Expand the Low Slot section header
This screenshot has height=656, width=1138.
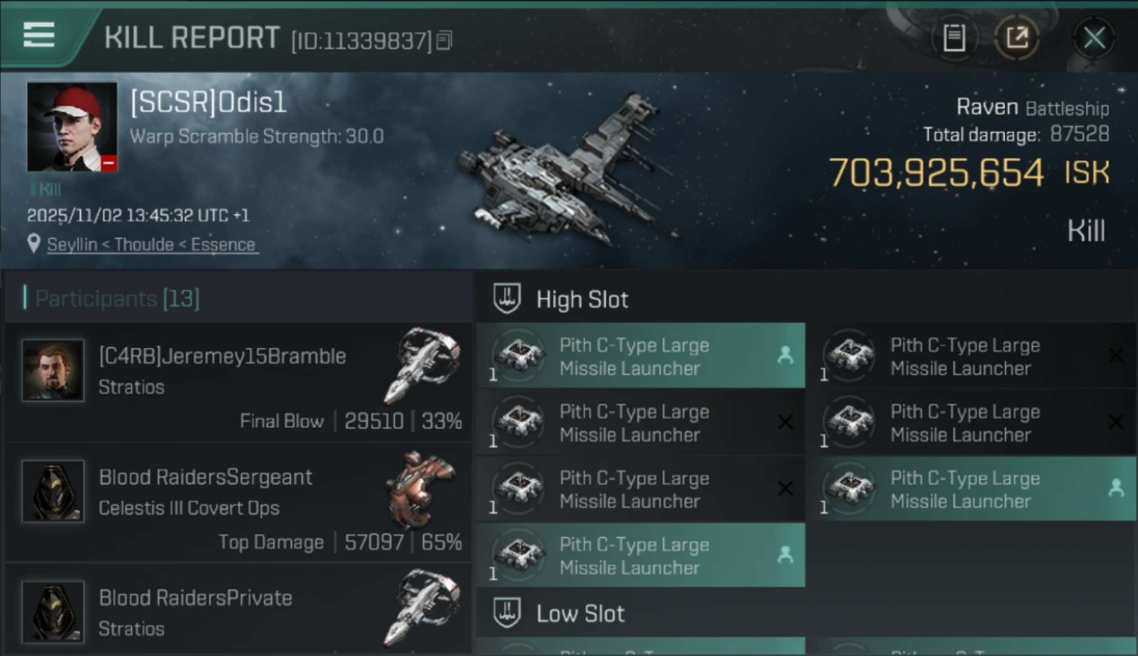[x=580, y=613]
